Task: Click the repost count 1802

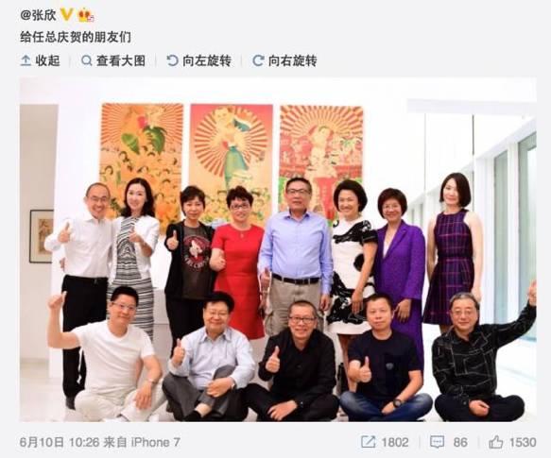Action: [x=395, y=442]
